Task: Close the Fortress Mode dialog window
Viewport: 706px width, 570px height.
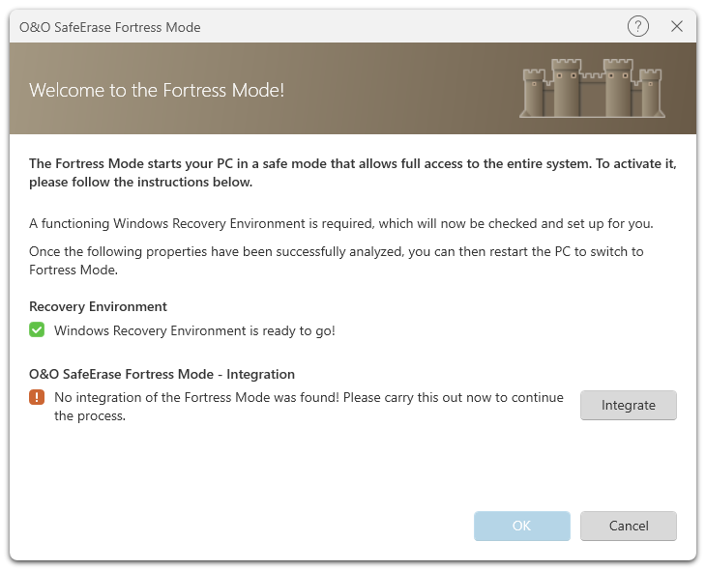Action: pos(677,27)
